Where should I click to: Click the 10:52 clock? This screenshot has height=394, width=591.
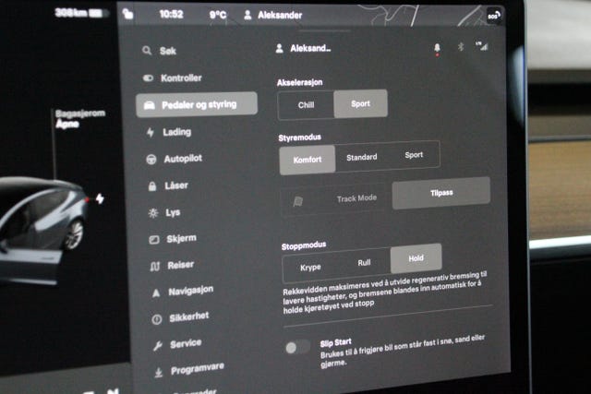pyautogui.click(x=171, y=15)
